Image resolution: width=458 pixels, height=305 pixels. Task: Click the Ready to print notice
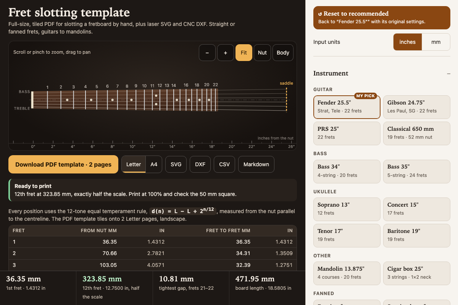point(153,190)
